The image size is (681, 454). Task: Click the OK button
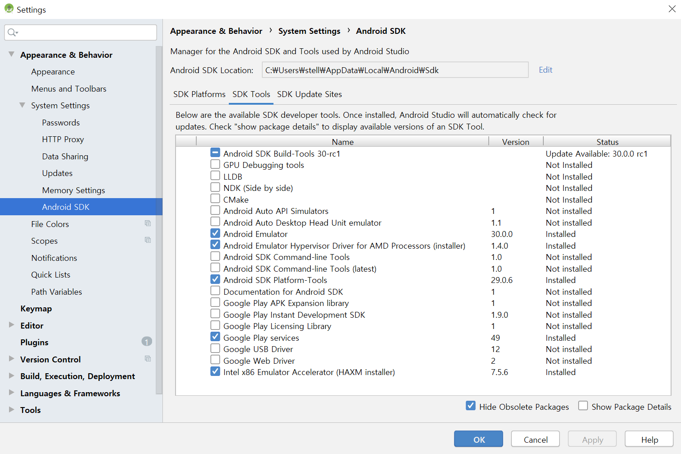[478, 439]
